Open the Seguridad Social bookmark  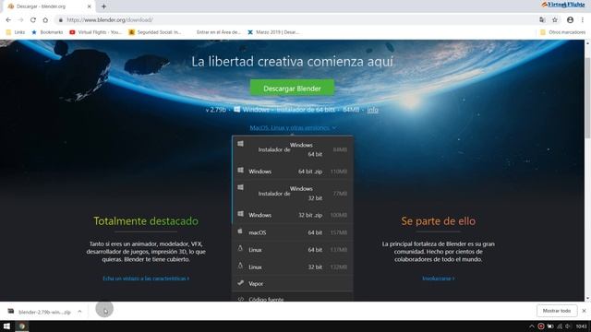click(x=155, y=32)
